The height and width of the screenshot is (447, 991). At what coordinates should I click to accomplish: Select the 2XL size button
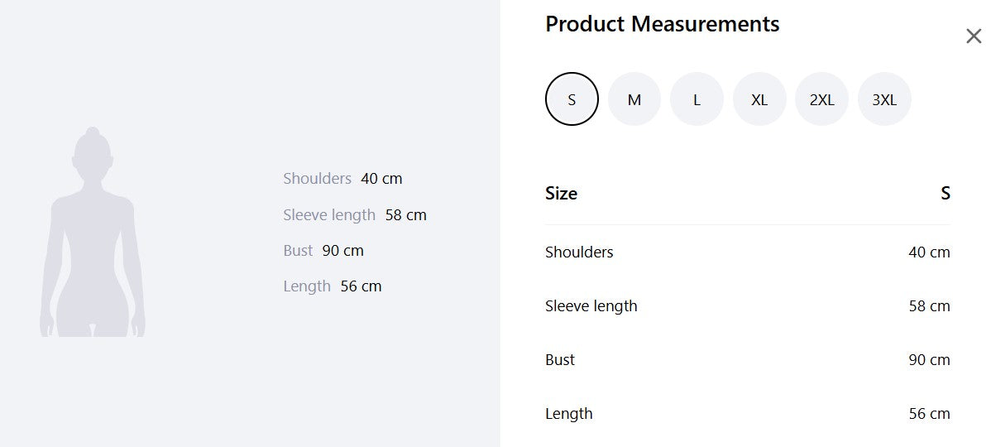point(821,99)
